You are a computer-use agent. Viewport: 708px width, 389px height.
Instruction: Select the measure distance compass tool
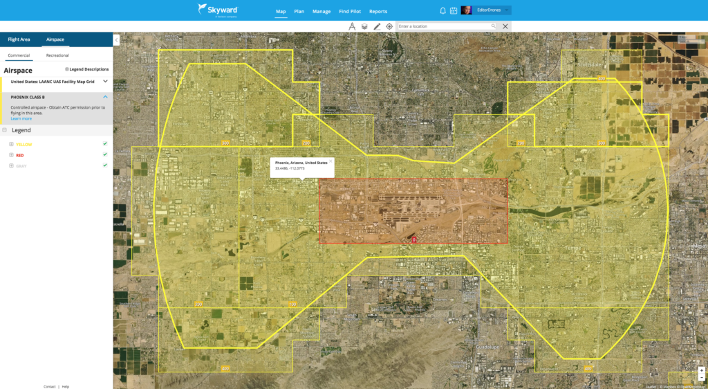tap(352, 26)
